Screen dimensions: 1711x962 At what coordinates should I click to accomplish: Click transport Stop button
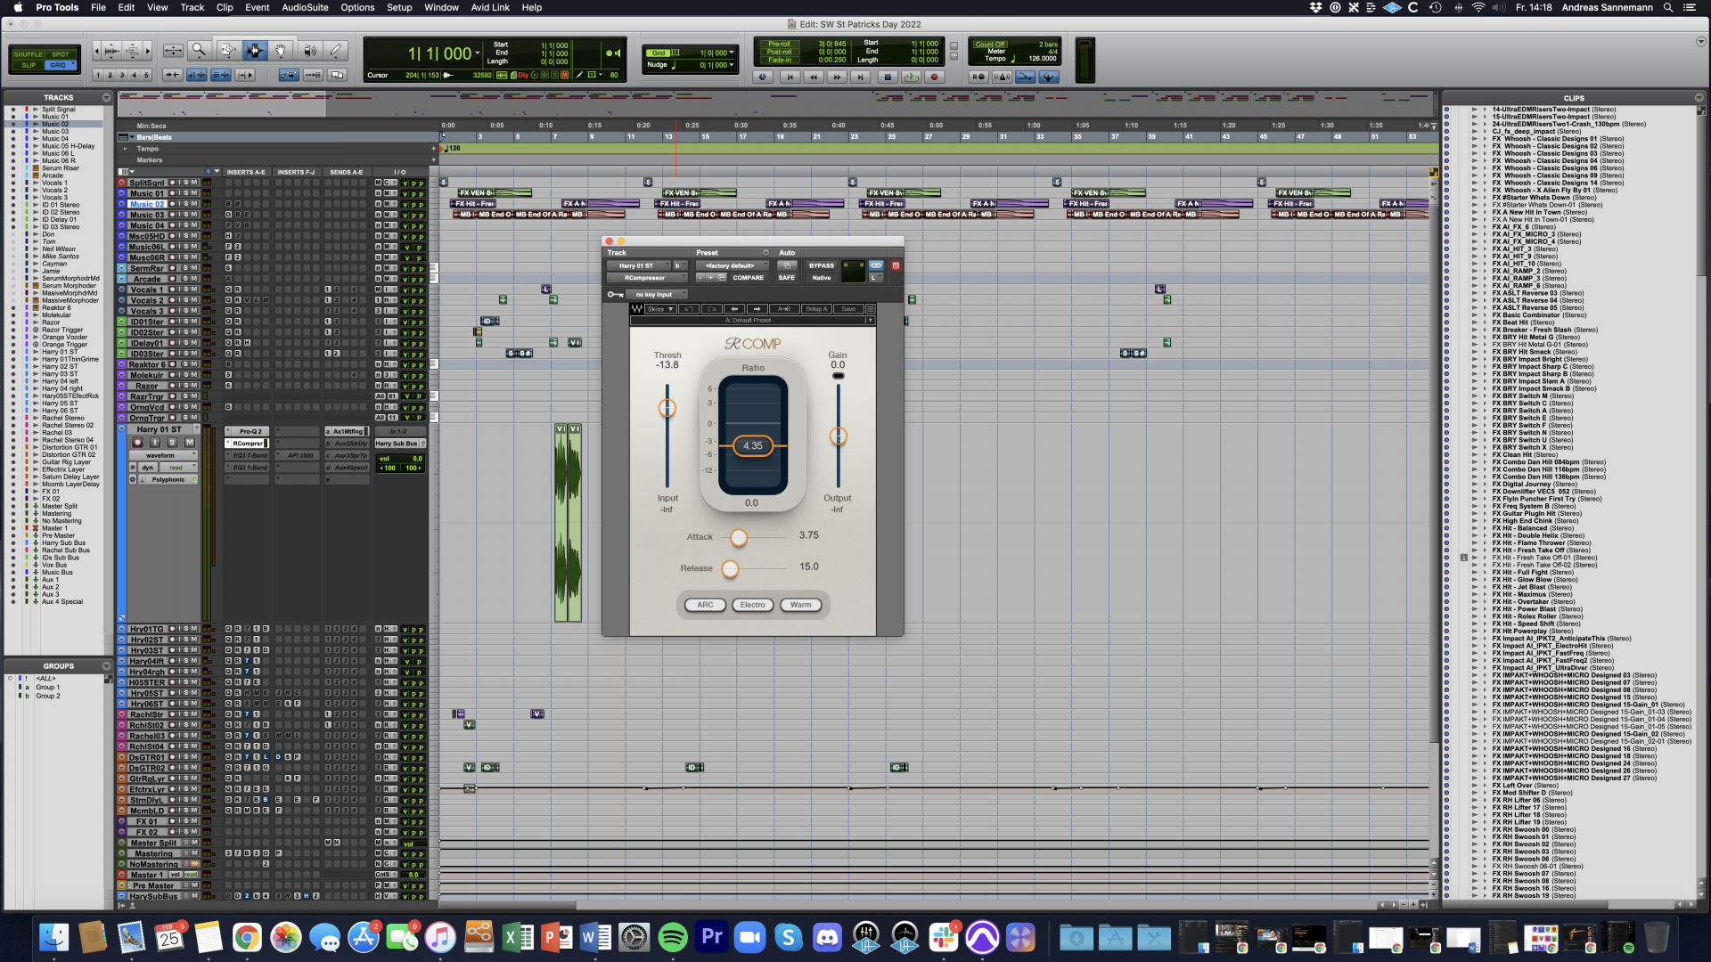pyautogui.click(x=887, y=77)
